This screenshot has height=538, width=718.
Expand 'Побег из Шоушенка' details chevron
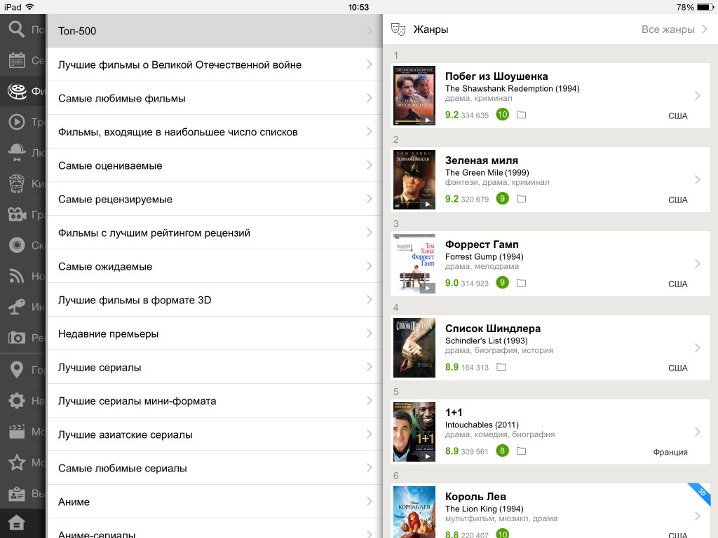pos(697,96)
